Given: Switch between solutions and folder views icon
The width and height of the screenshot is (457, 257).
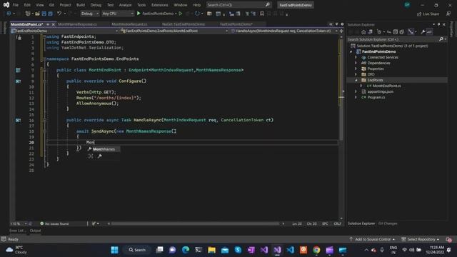Looking at the screenshot, I should pyautogui.click(x=370, y=32).
